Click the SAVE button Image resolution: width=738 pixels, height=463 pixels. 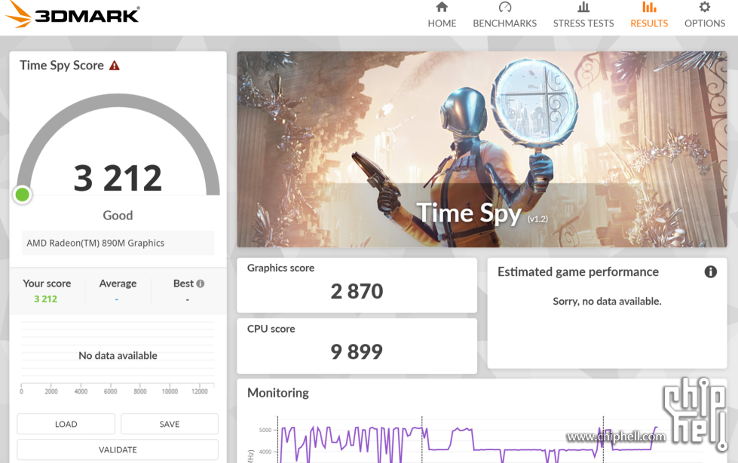170,424
